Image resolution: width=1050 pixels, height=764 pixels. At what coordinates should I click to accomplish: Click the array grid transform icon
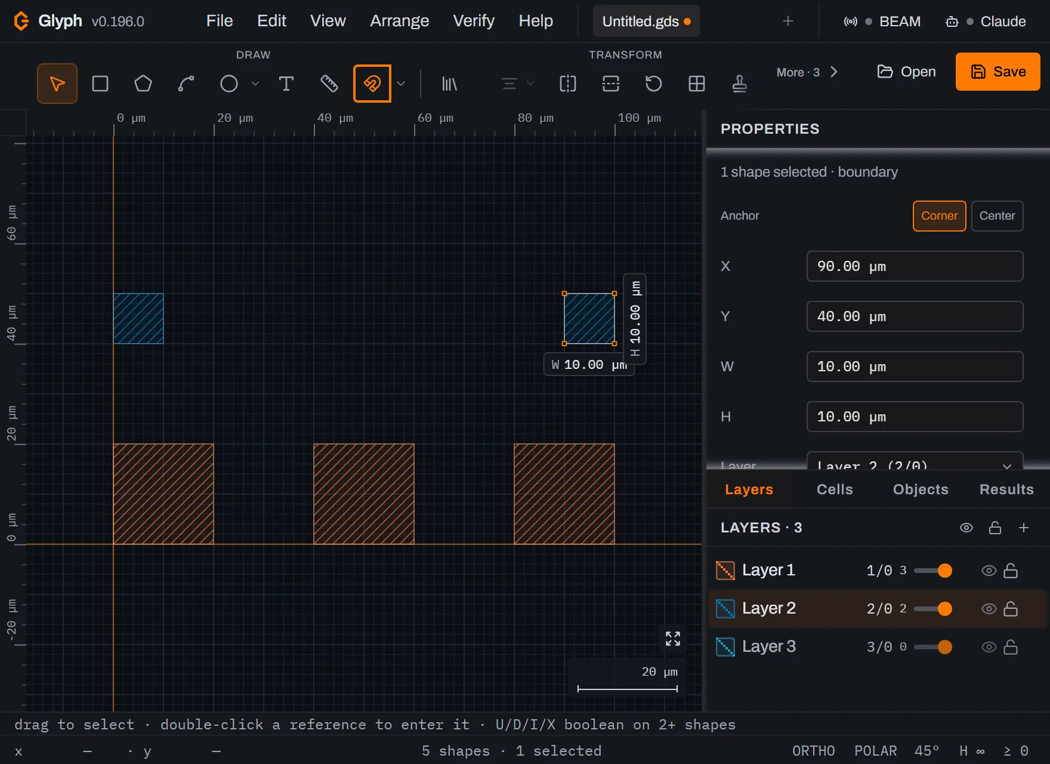(x=697, y=84)
